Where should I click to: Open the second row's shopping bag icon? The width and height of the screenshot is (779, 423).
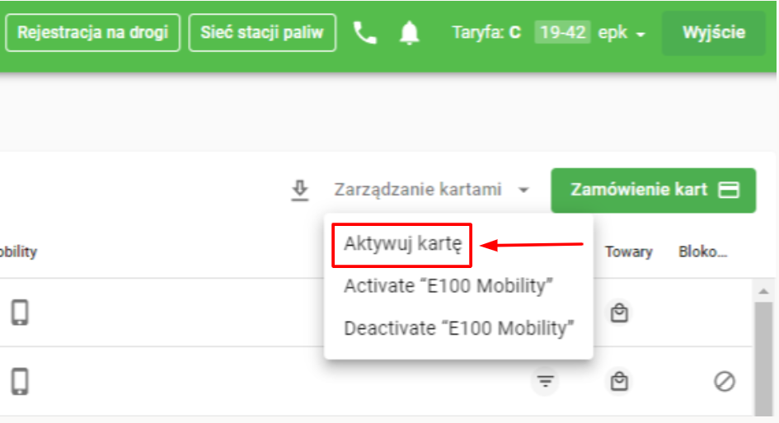[x=619, y=381]
